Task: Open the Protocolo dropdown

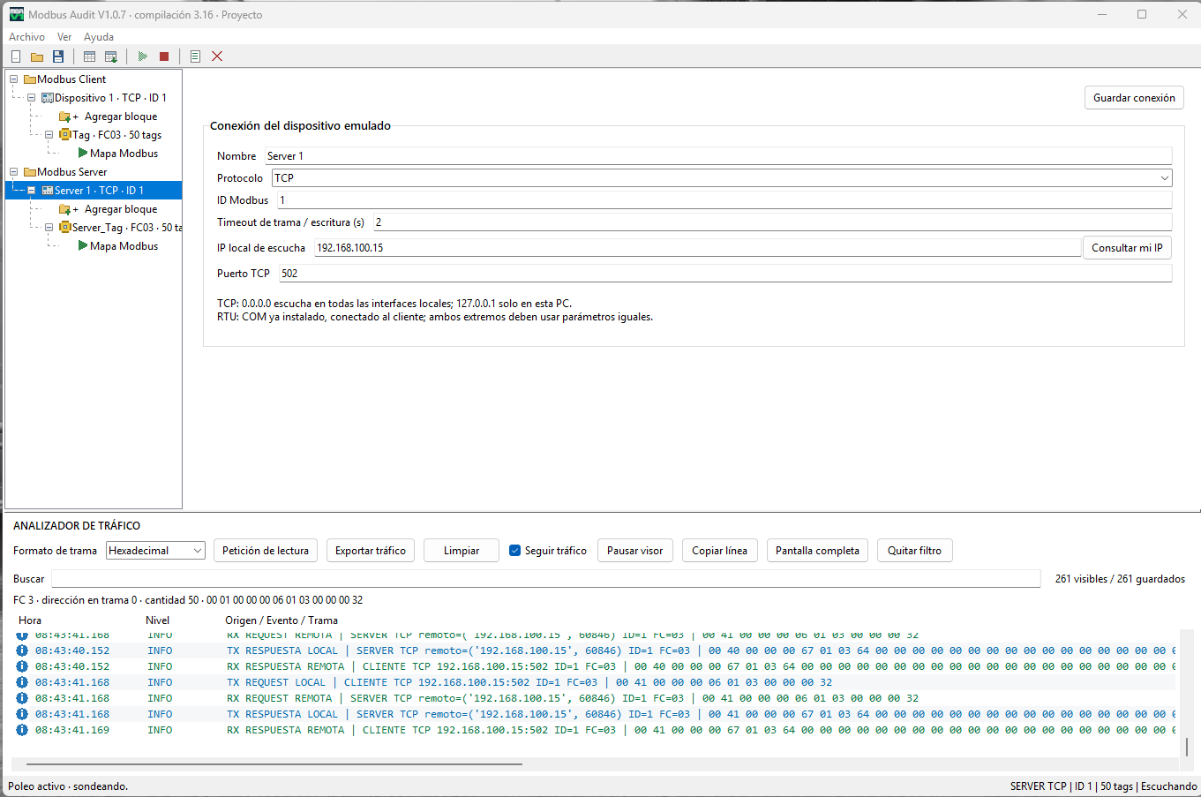Action: 722,178
